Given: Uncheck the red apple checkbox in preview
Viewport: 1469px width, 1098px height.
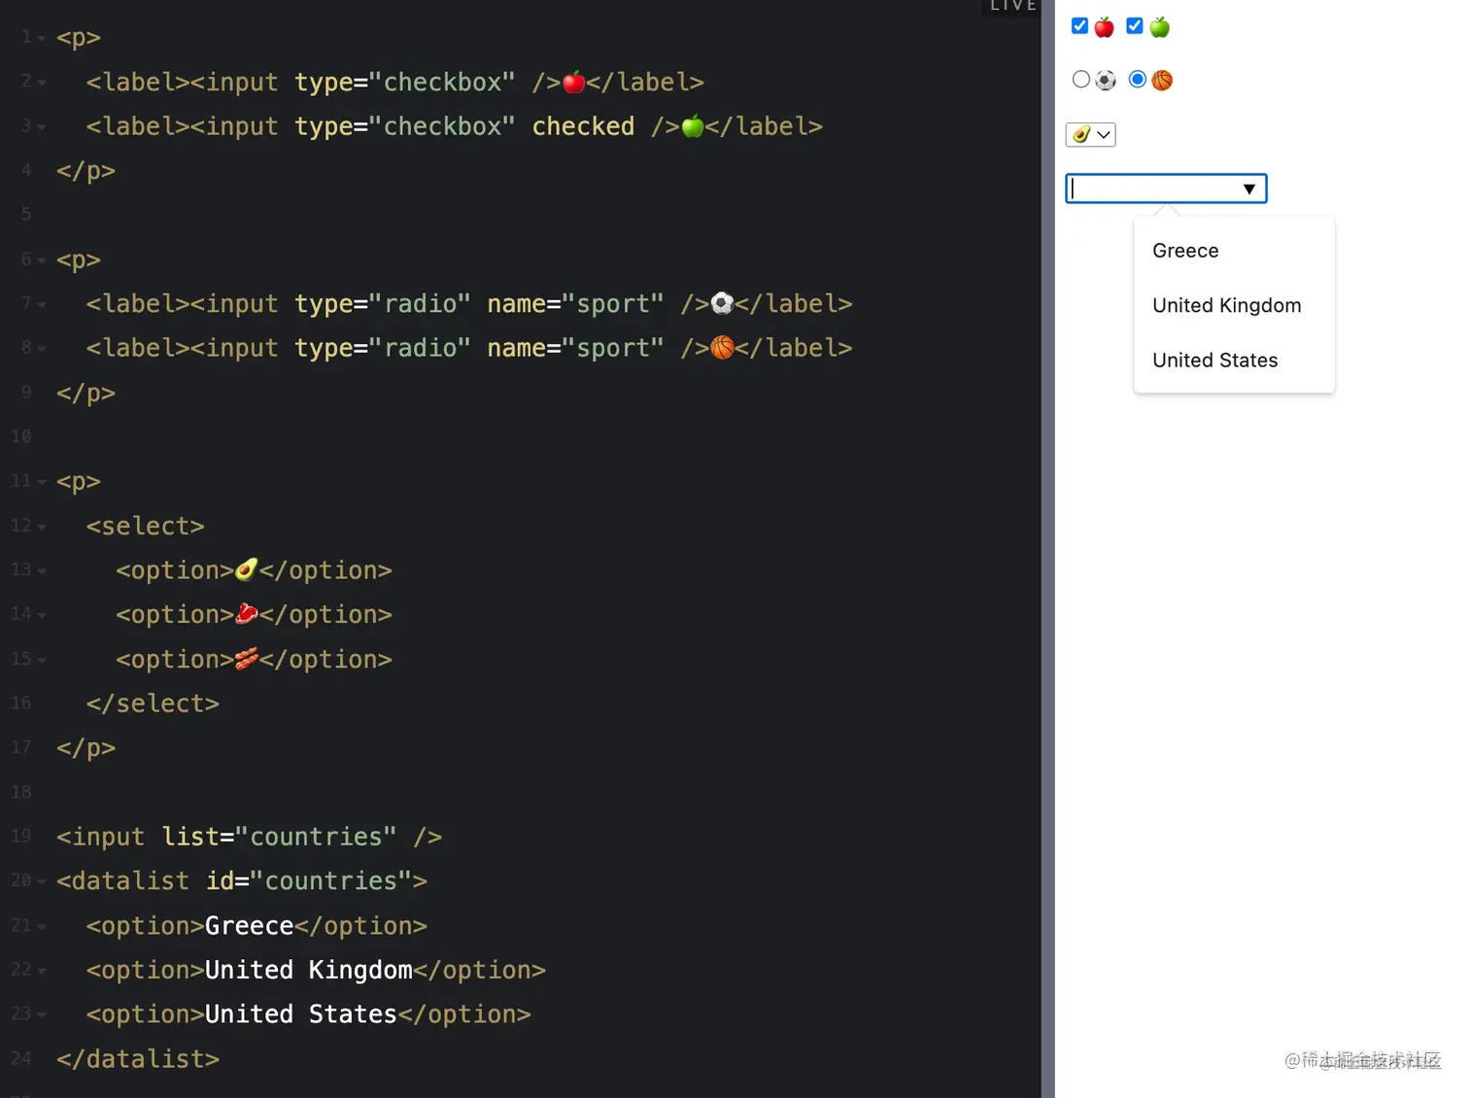Looking at the screenshot, I should [1079, 26].
